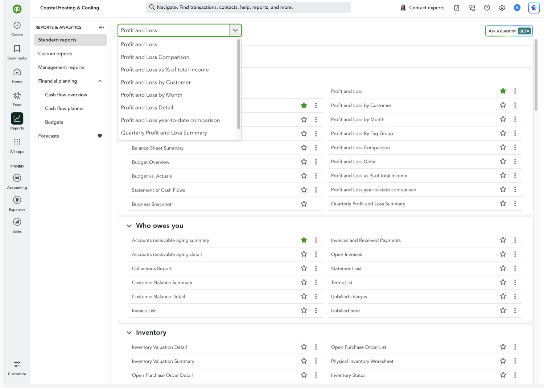Open the clipboard tasks icon in header

[x=457, y=8]
